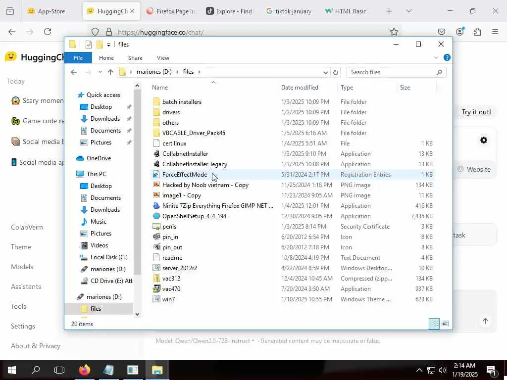Show hidden system tray icons
The image size is (507, 380).
(419, 370)
